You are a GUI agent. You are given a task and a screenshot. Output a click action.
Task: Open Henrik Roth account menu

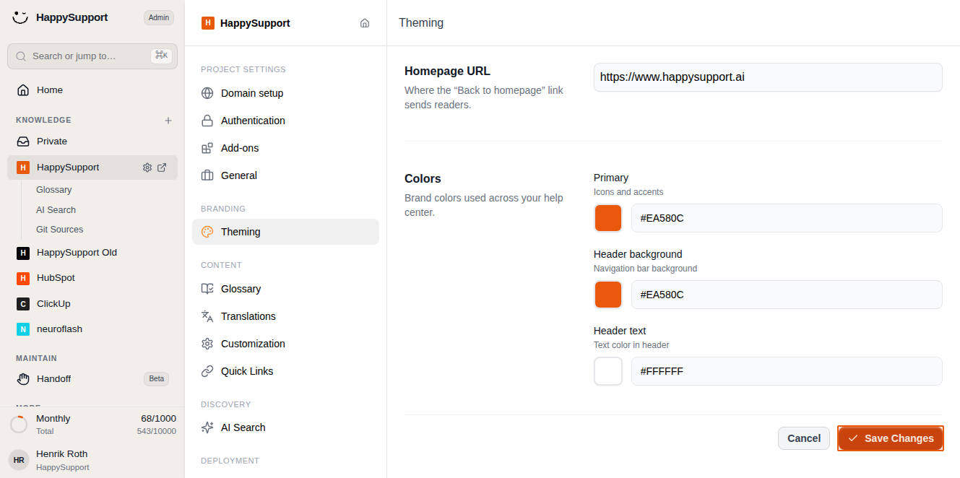pyautogui.click(x=92, y=460)
